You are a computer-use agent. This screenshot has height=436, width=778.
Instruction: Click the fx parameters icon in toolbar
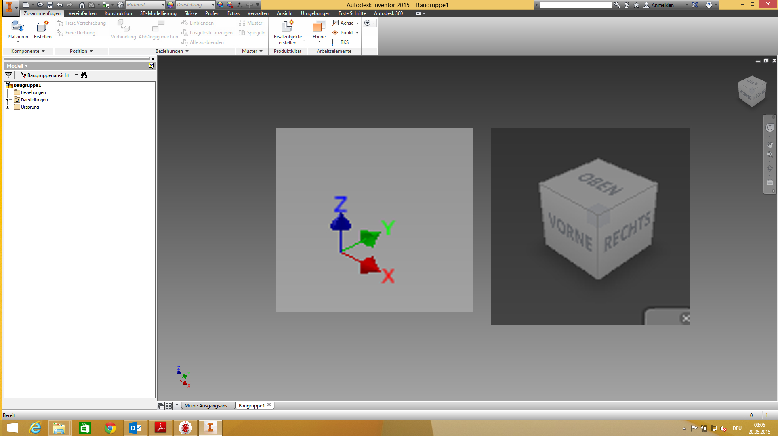pyautogui.click(x=240, y=5)
